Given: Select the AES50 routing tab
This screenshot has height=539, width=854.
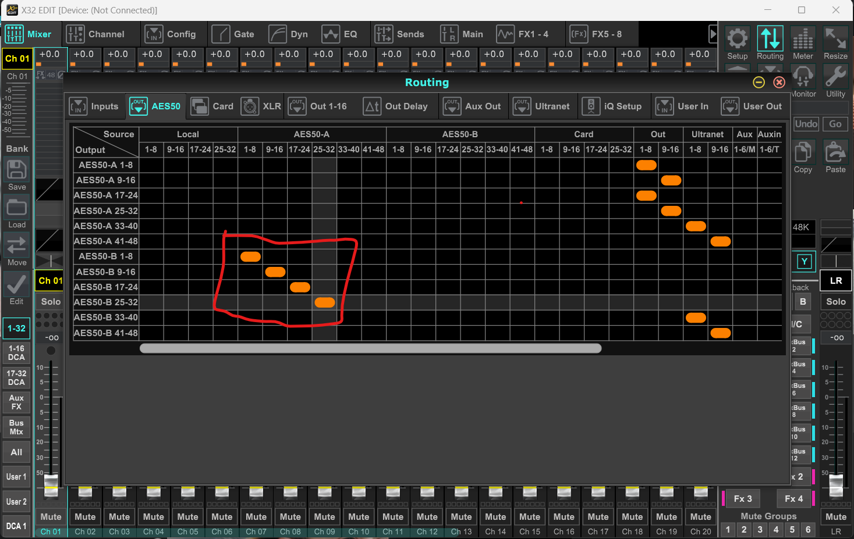Looking at the screenshot, I should (155, 106).
